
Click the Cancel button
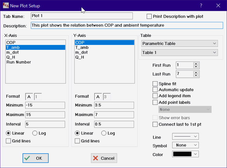104,158
